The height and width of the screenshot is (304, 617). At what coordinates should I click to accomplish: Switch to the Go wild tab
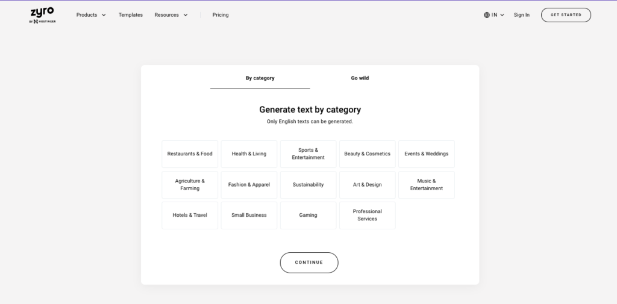click(360, 78)
